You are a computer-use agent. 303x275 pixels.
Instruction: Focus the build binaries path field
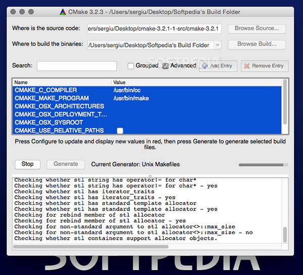coord(150,45)
